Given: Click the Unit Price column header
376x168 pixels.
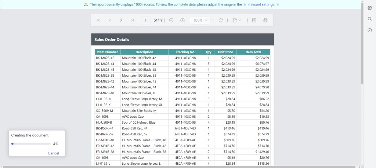Looking at the screenshot, I should [225, 52].
